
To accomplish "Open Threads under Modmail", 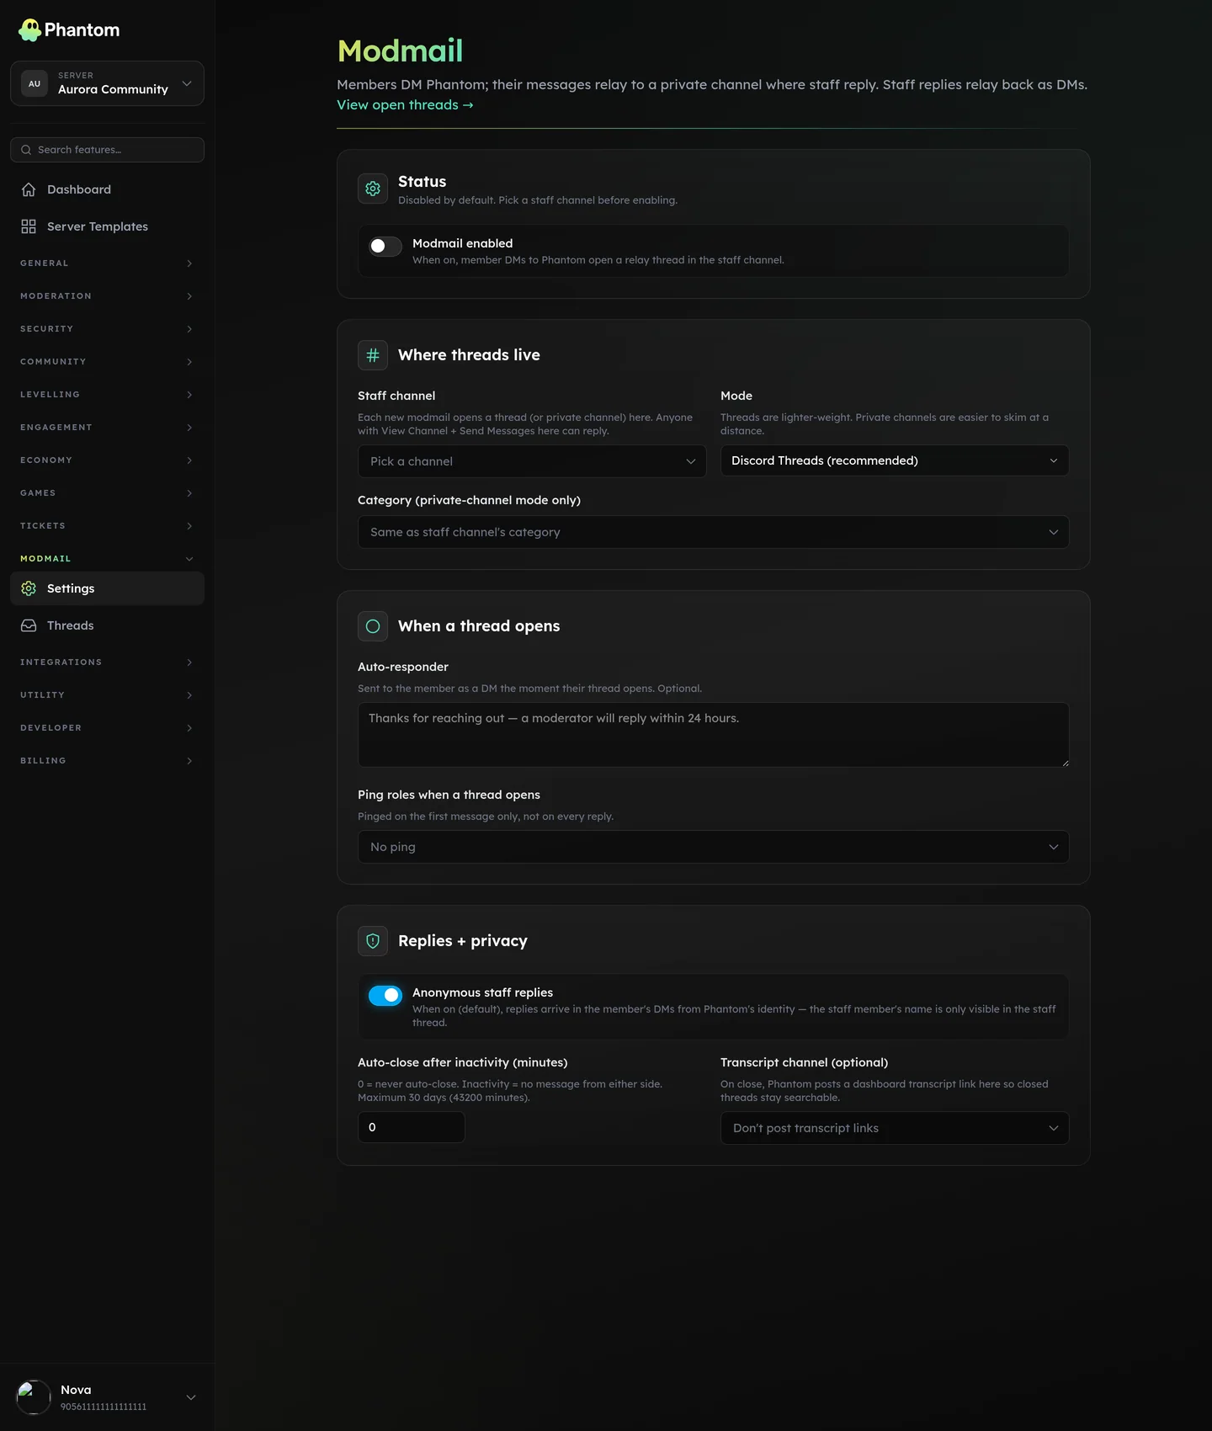I will click(x=107, y=625).
